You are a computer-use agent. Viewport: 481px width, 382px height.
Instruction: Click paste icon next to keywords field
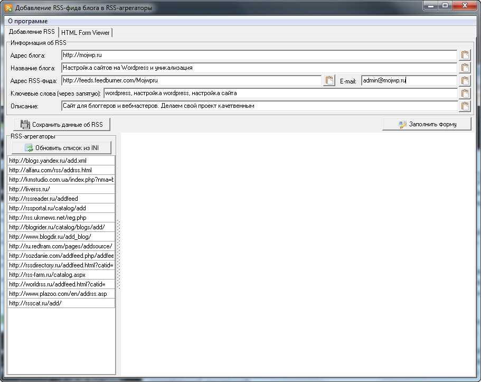[465, 94]
